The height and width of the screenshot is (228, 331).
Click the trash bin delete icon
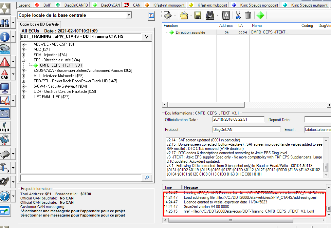(x=248, y=15)
